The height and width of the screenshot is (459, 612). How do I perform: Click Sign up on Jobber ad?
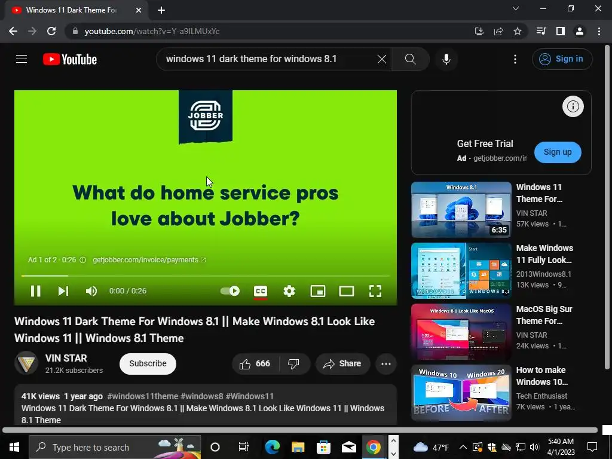click(558, 152)
